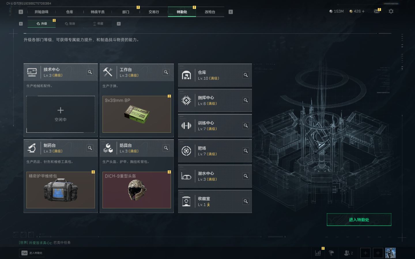Viewport: 415px width, 259px height.
Task: Click the magnifier icon on 仓库 row
Action: 246,75
